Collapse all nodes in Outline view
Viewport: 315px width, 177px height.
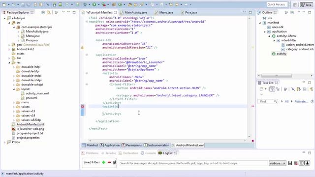pyautogui.click(x=292, y=12)
